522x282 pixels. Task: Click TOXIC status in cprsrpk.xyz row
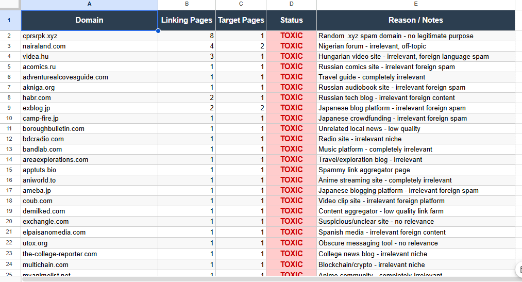click(291, 36)
